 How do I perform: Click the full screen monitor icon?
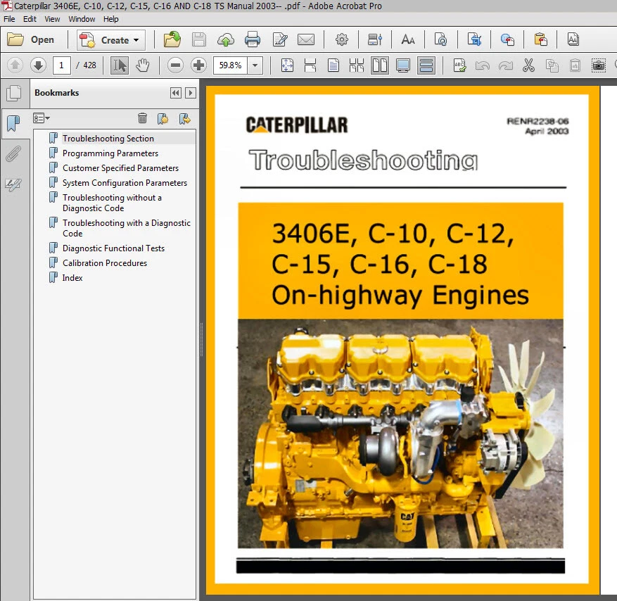pos(403,65)
